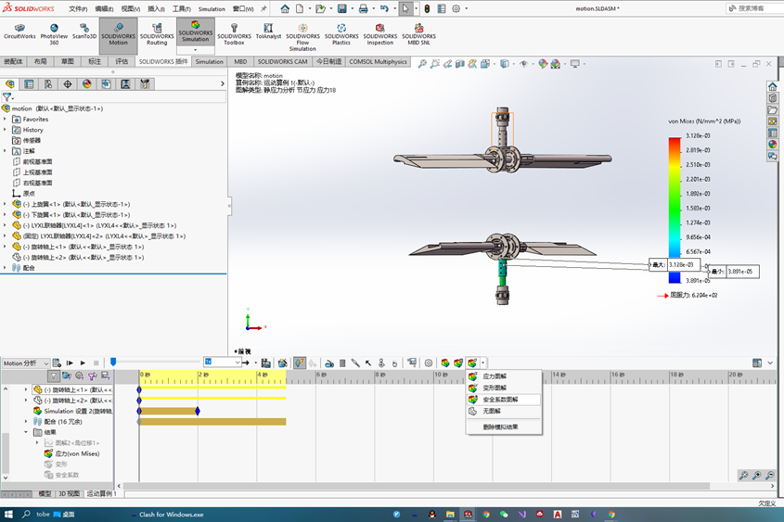Click the Results and Plots icon
This screenshot has height=522, width=784.
pos(412,363)
